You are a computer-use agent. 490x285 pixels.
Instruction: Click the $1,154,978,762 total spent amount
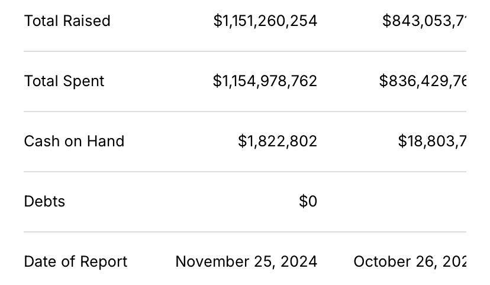(x=265, y=81)
